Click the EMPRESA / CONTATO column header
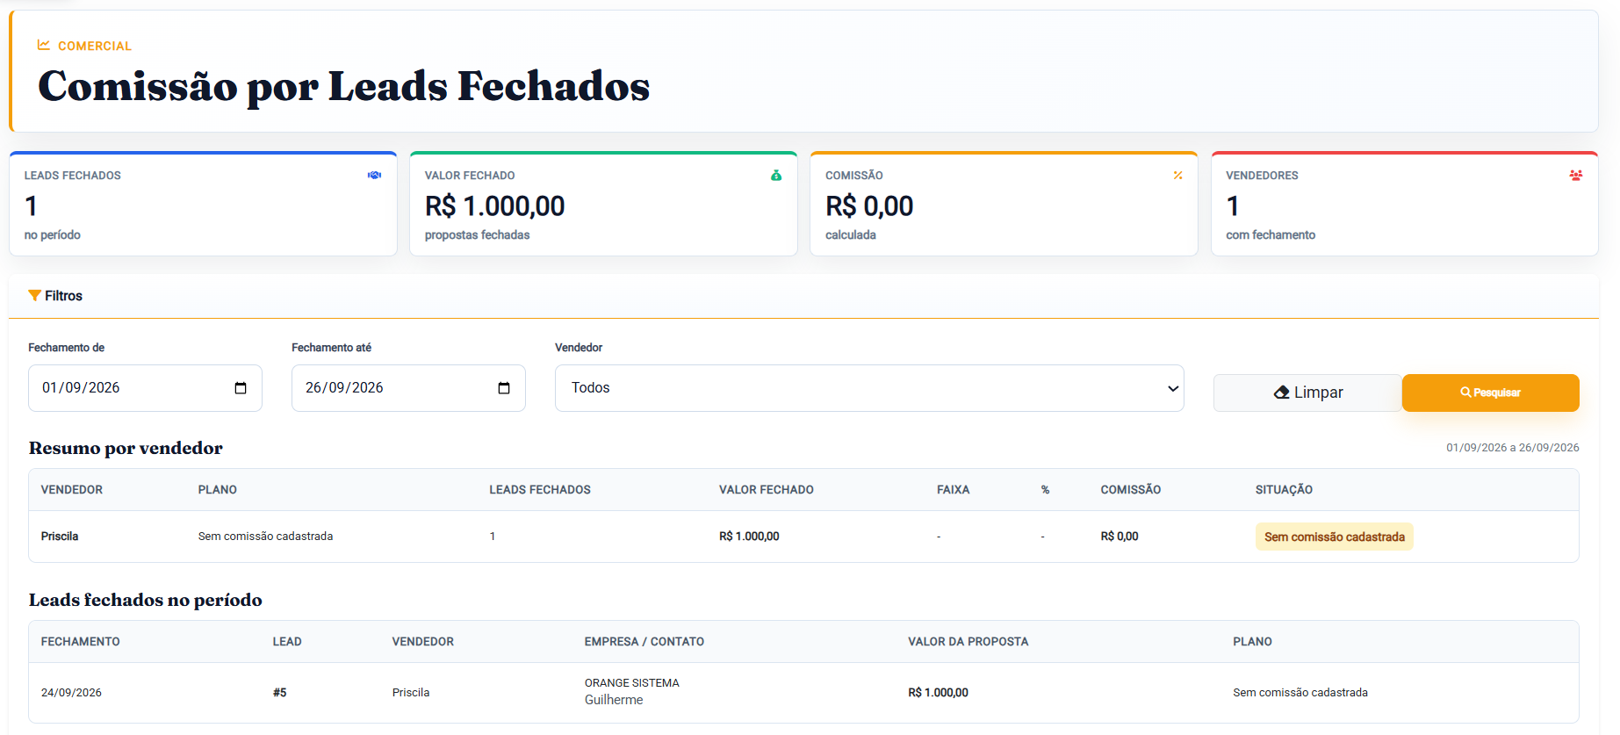This screenshot has width=1620, height=735. pyautogui.click(x=644, y=642)
